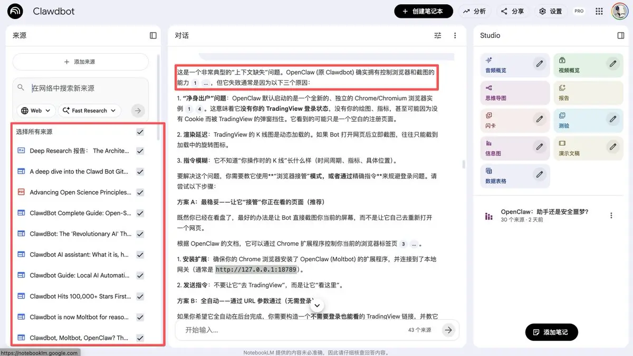Click the PDF icon of Advancing Open Science
633x356 pixels.
21,192
